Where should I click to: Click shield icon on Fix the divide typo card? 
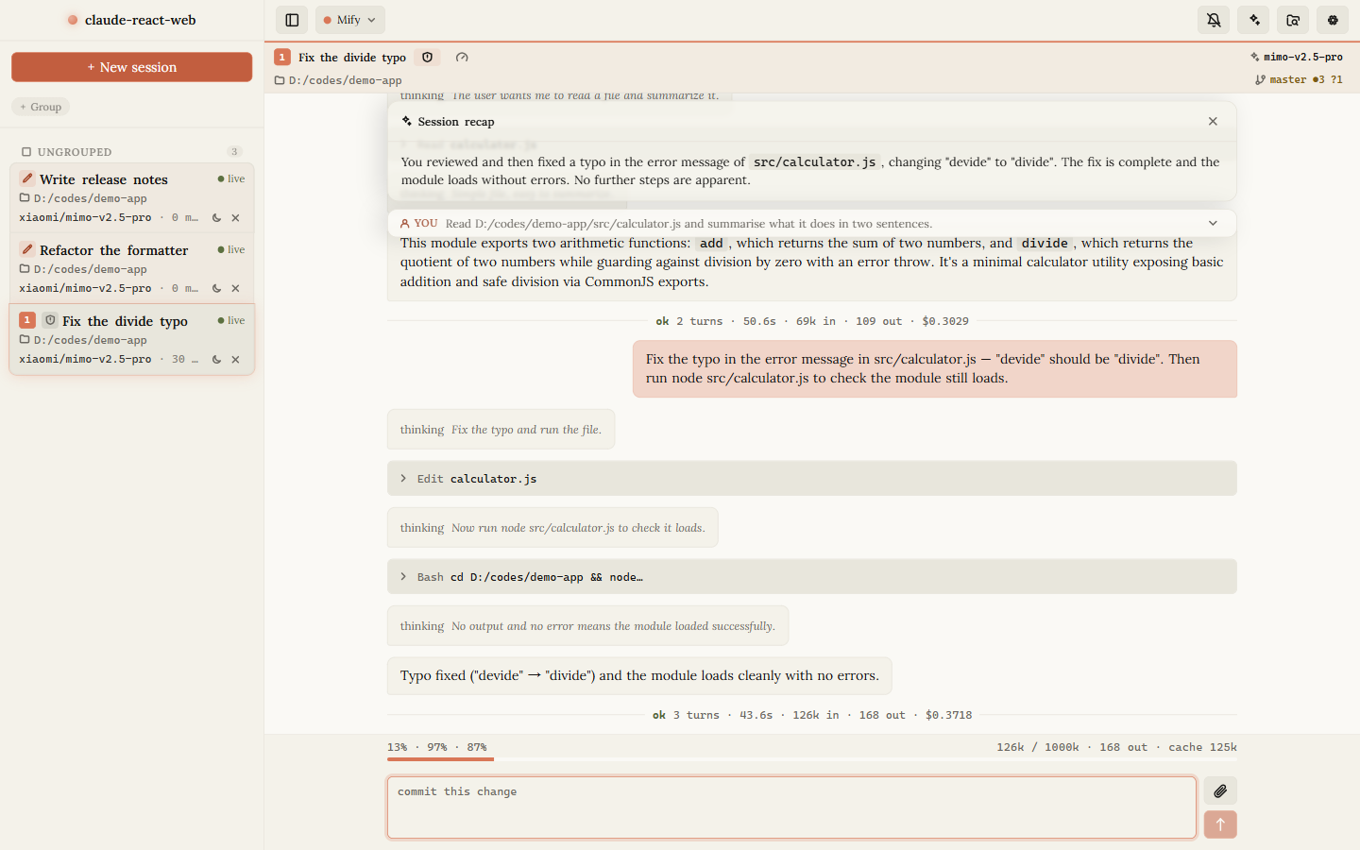click(50, 320)
